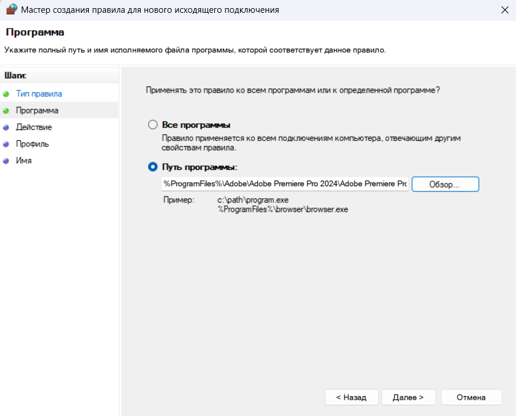Image resolution: width=516 pixels, height=416 pixels.
Task: Click the green bullet beside 'Тип правила'
Action: coord(6,94)
